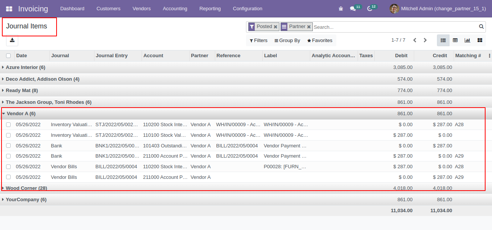The height and width of the screenshot is (230, 492).
Task: Check the 110100 Stock Valuation row
Action: (8, 135)
